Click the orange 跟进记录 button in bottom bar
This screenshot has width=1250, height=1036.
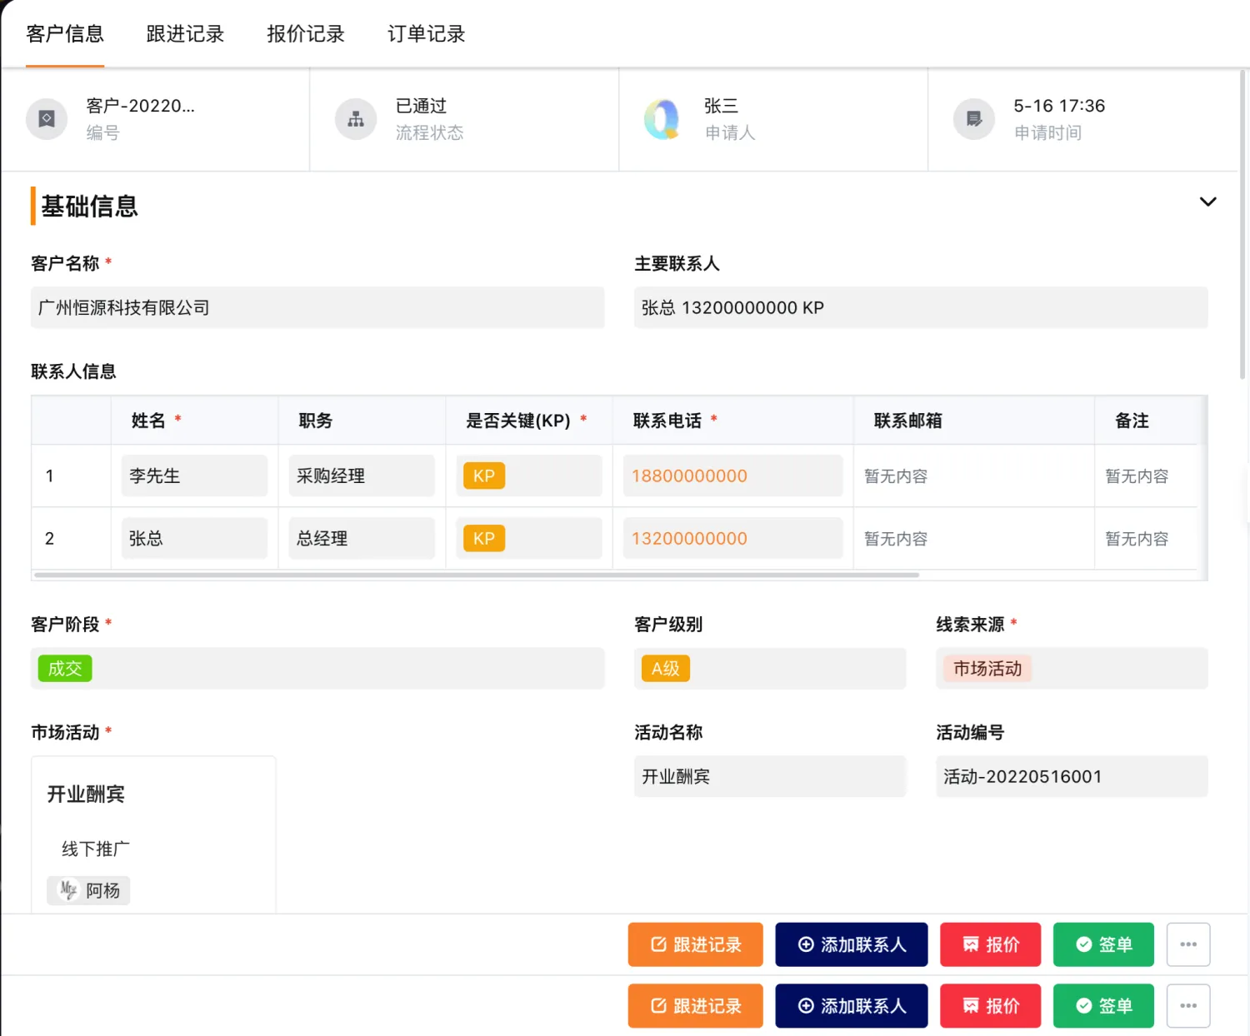(x=695, y=1006)
